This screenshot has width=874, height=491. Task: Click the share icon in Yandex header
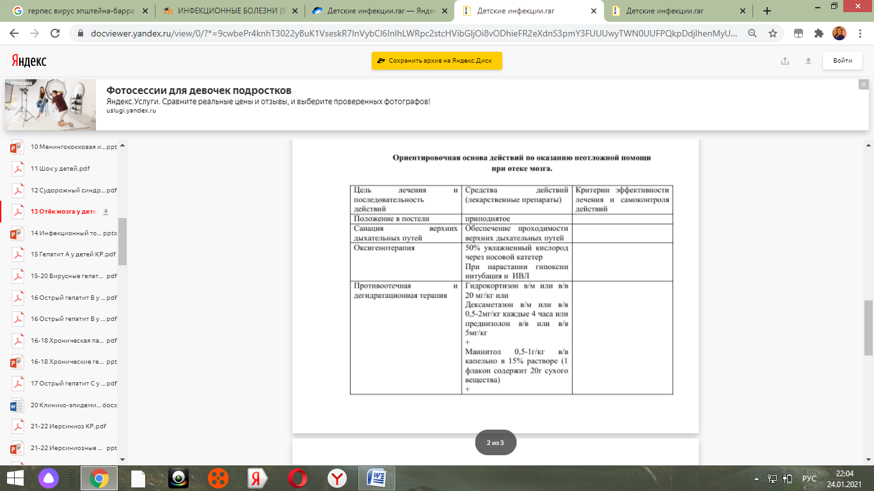(785, 61)
